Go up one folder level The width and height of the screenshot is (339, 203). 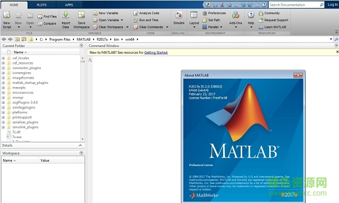click(17, 39)
